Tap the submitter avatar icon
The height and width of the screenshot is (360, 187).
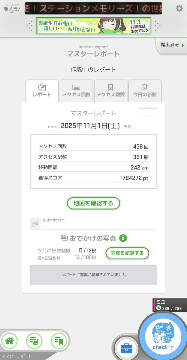(35, 223)
